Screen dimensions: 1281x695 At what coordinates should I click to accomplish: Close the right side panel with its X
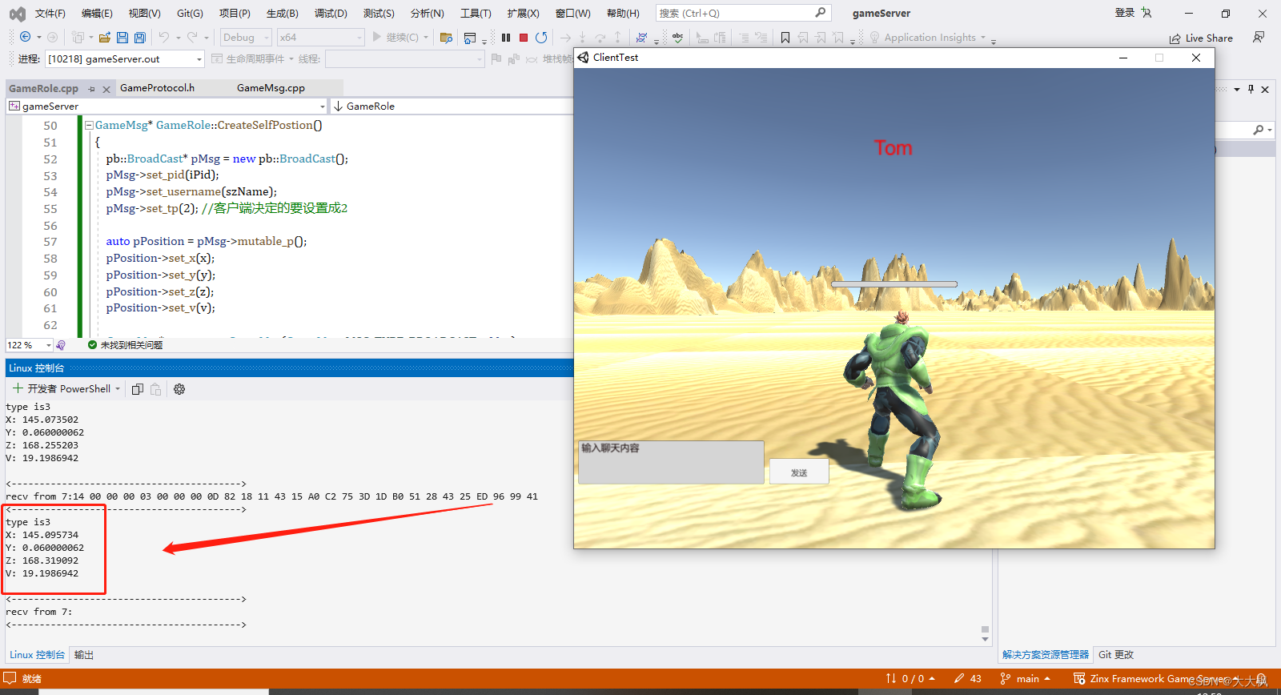[x=1265, y=90]
